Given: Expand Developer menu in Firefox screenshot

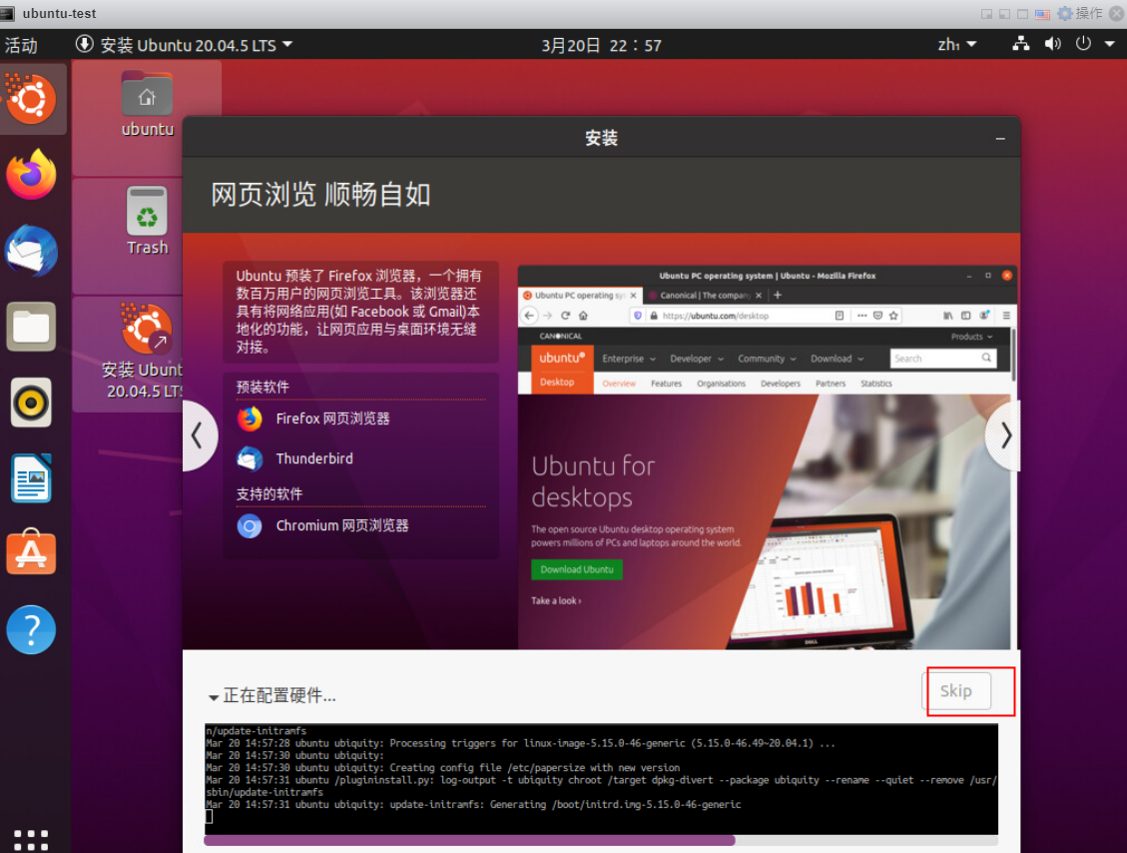Looking at the screenshot, I should point(697,359).
